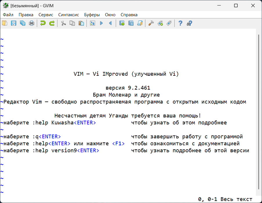Cut the selection with the scissors icon
This screenshot has width=262, height=203.
pos(63,23)
